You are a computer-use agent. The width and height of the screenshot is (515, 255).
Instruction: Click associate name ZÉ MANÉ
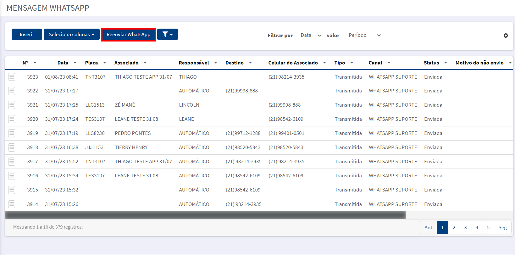tap(125, 105)
